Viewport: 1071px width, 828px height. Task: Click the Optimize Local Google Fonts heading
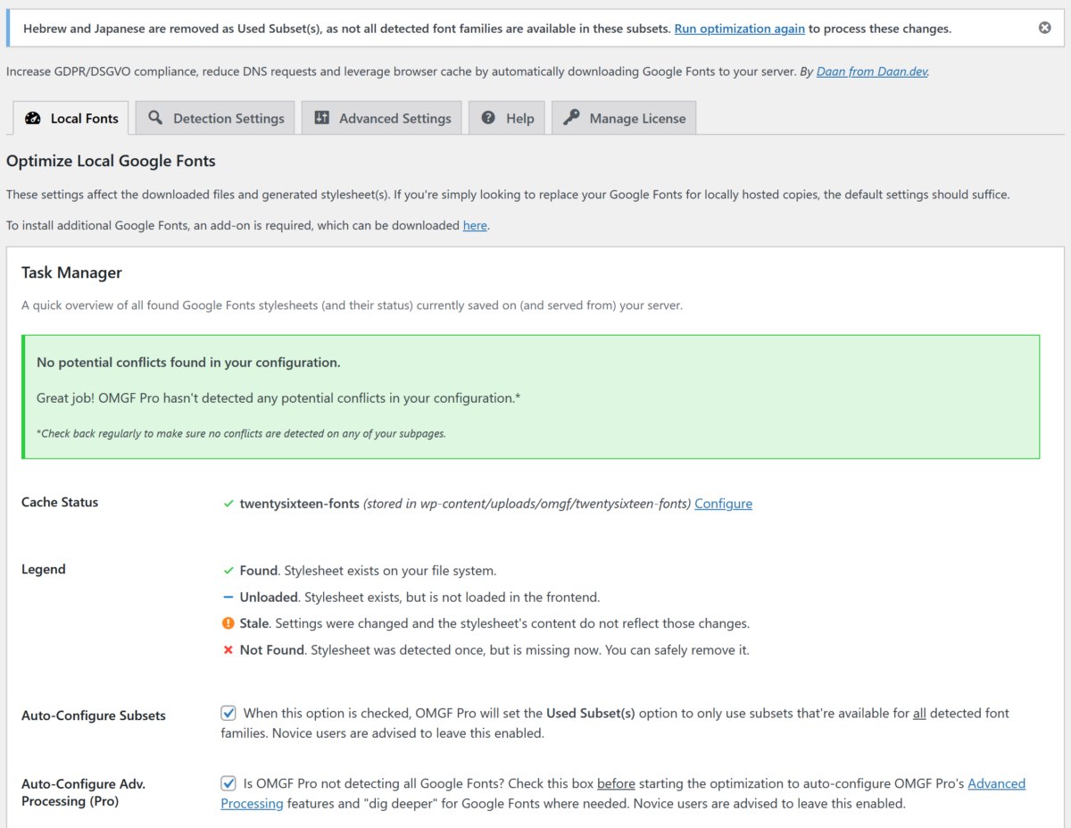[111, 162]
